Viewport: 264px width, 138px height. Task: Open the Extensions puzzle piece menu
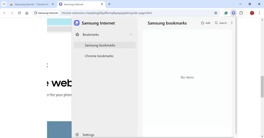(x=241, y=13)
